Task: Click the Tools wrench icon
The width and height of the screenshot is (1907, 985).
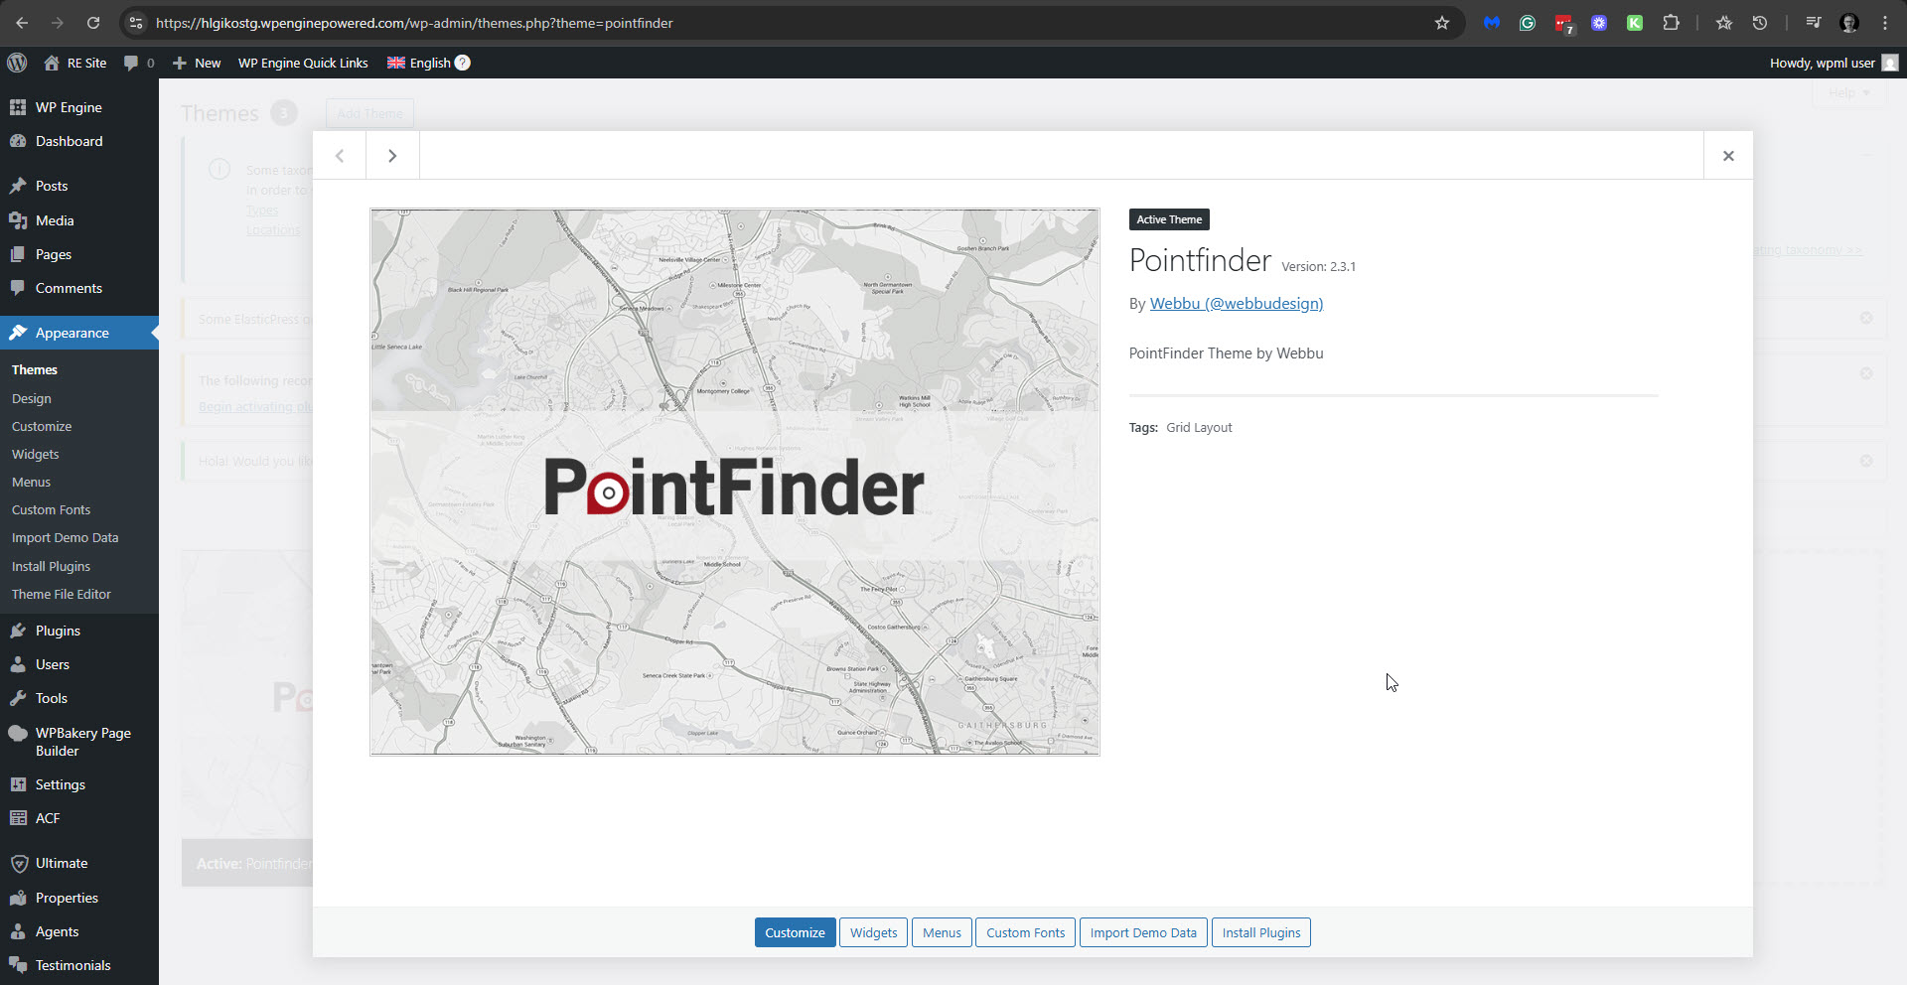Action: [x=18, y=698]
